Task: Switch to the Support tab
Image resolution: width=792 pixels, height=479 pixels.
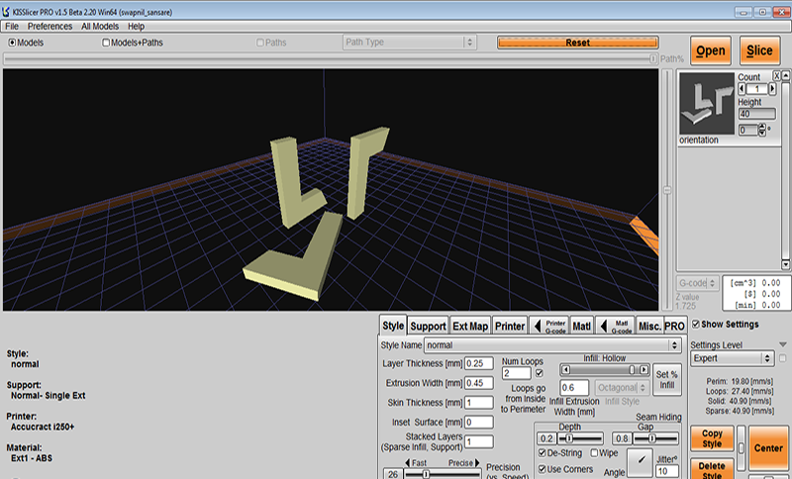Action: pyautogui.click(x=428, y=326)
